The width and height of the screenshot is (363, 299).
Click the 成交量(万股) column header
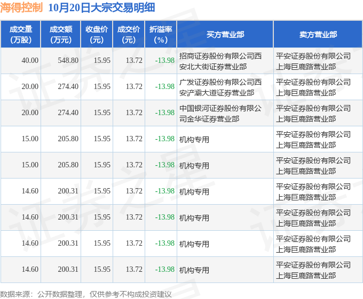click(21, 35)
